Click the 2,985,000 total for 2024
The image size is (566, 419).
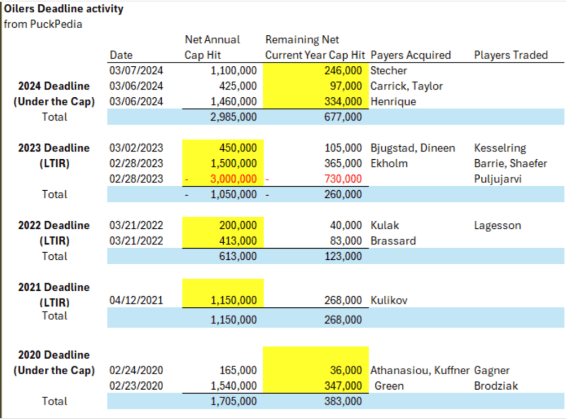click(x=233, y=117)
